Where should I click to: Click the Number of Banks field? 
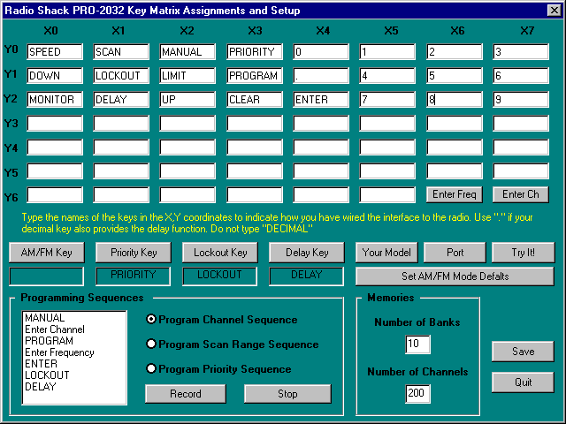coord(417,344)
